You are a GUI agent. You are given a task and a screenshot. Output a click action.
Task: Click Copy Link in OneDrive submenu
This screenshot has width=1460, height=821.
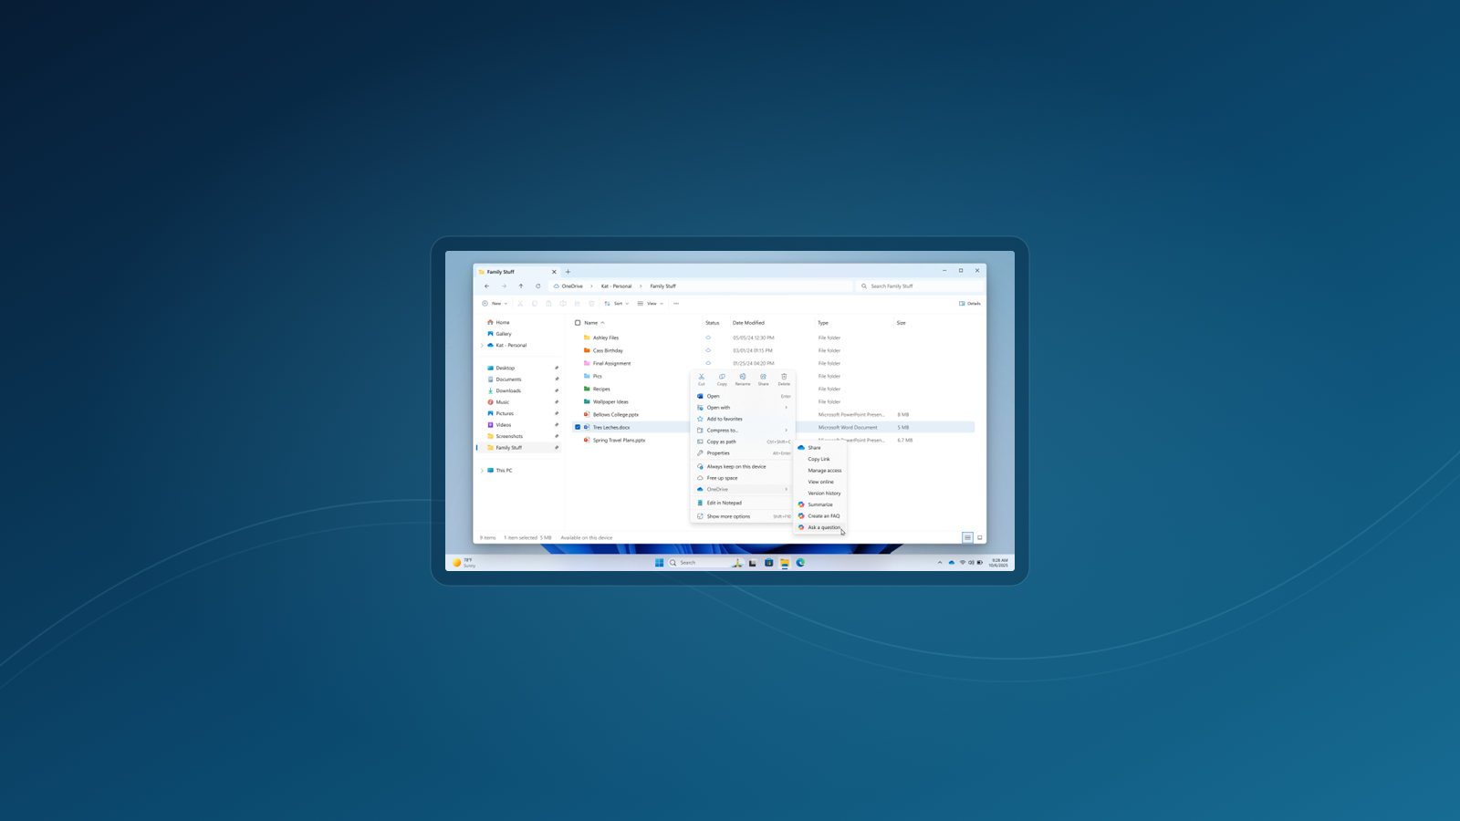820,459
